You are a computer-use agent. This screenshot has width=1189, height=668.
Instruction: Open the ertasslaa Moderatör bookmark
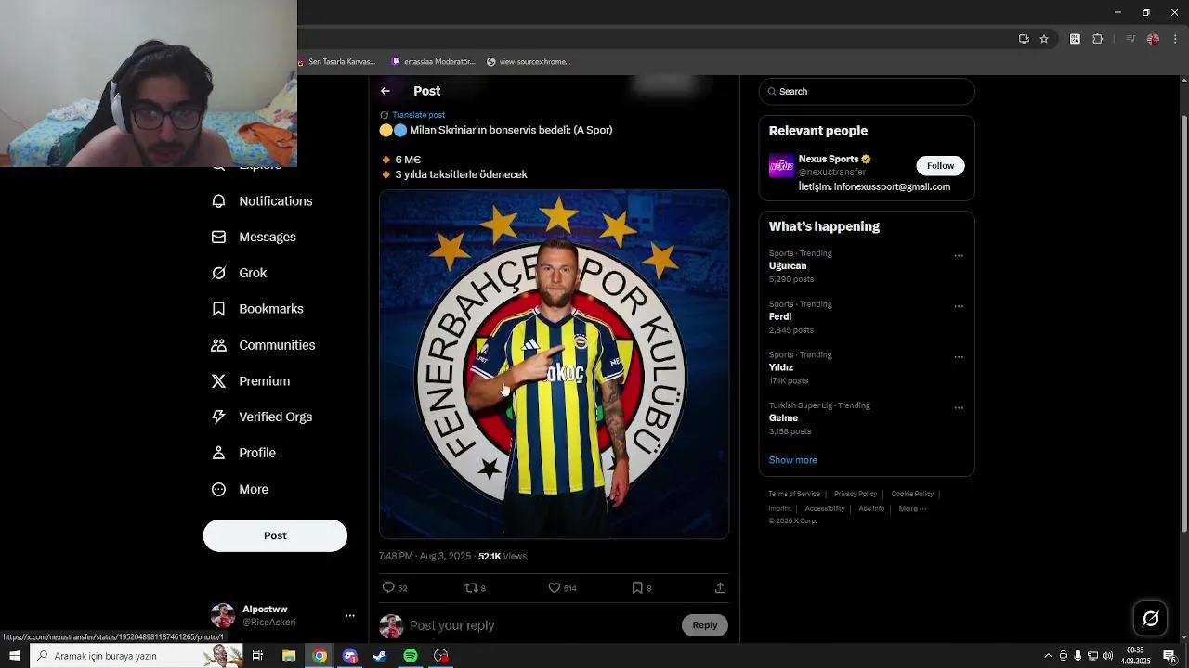tap(434, 62)
